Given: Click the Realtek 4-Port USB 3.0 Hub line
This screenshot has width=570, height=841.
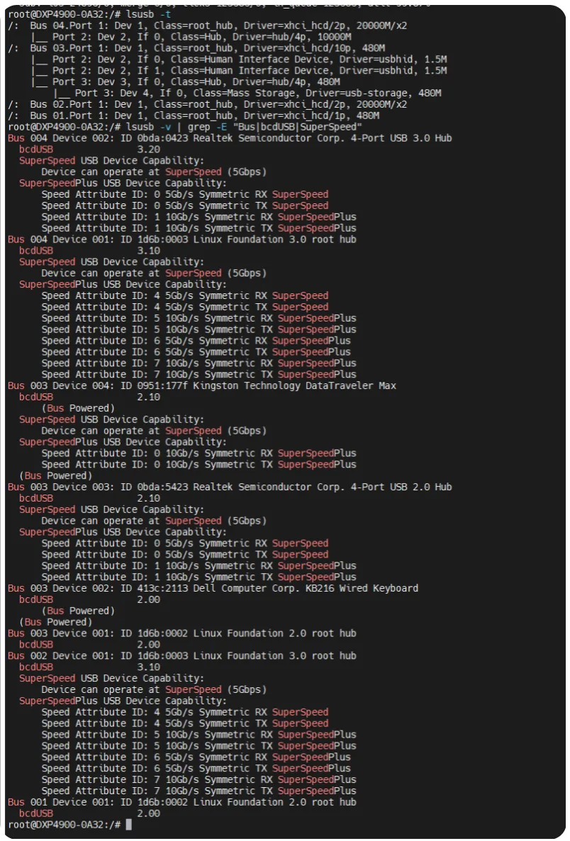Looking at the screenshot, I should (230, 138).
